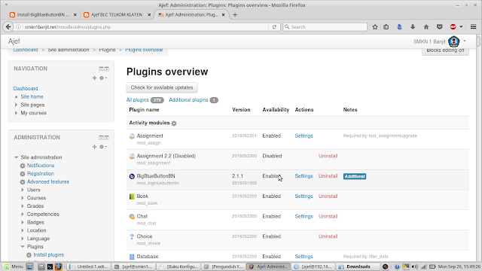Uninstall the Chat module
Viewport: 482px width, 271px height.
pos(328,216)
